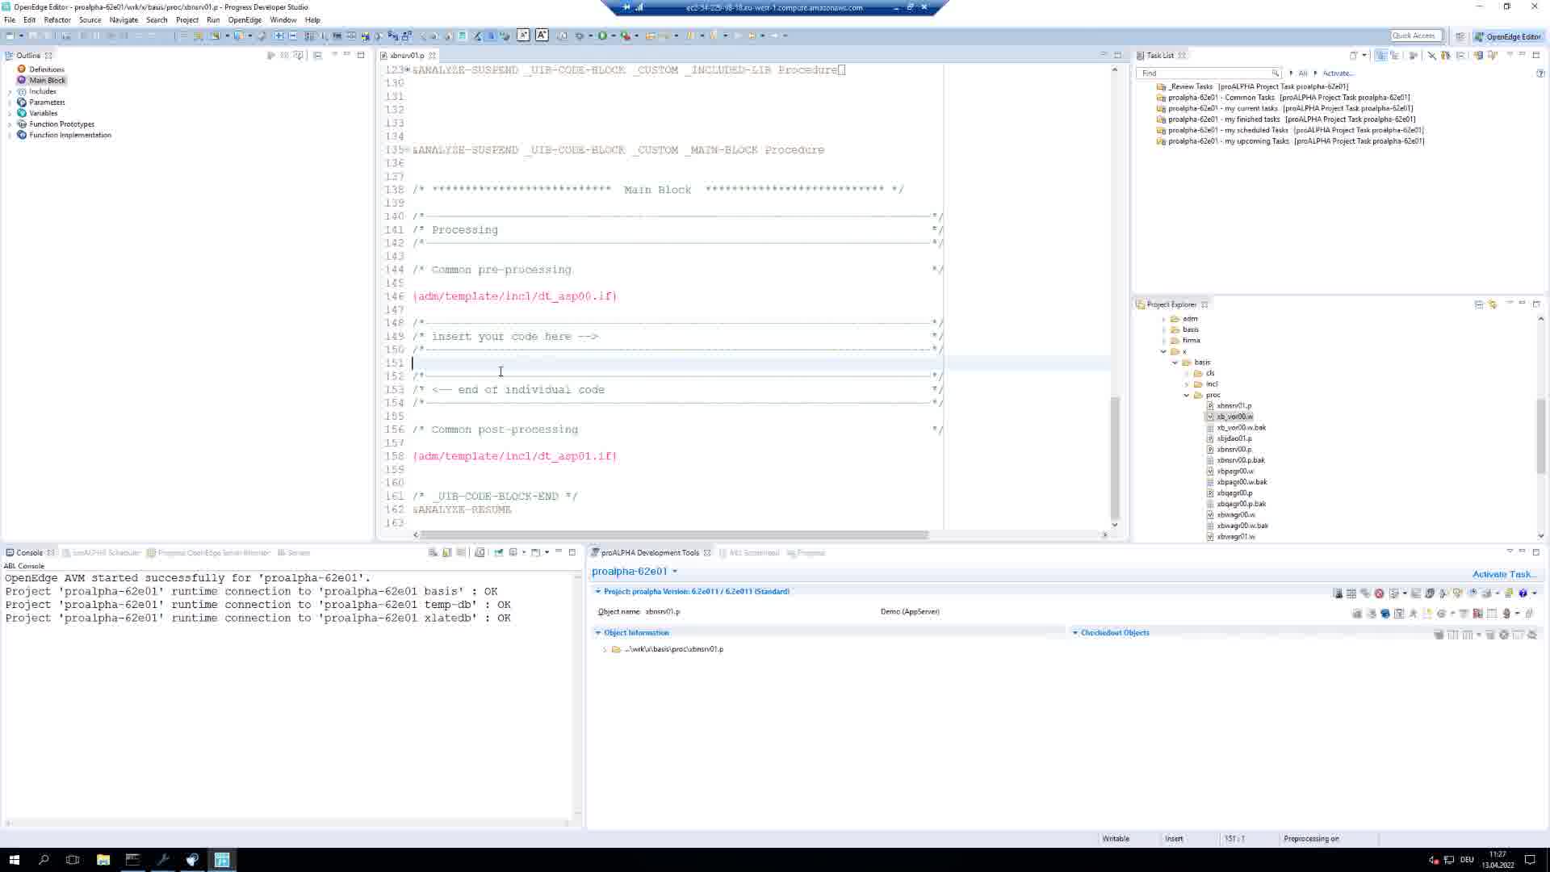Expand the adm folder in Project Explorer
The image size is (1550, 872).
(1163, 319)
